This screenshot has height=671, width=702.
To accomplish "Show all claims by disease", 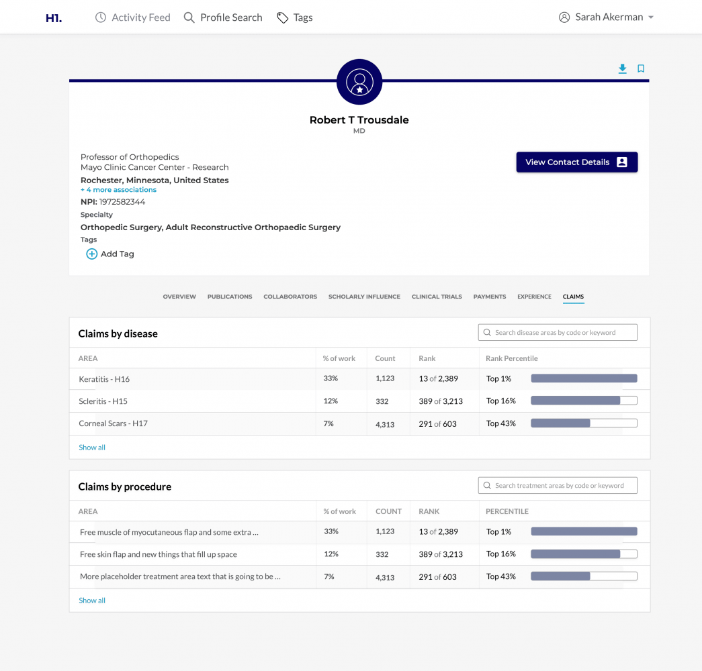I will click(92, 448).
